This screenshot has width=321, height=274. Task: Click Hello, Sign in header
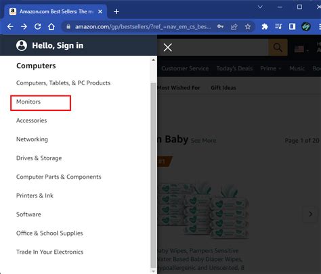[49, 45]
